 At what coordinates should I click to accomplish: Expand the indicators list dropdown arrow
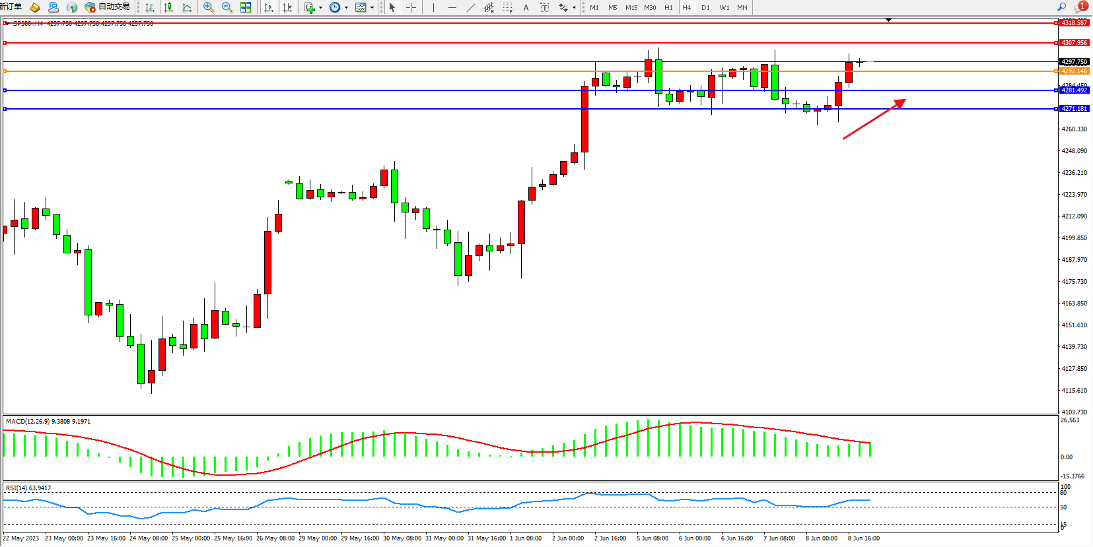click(321, 8)
